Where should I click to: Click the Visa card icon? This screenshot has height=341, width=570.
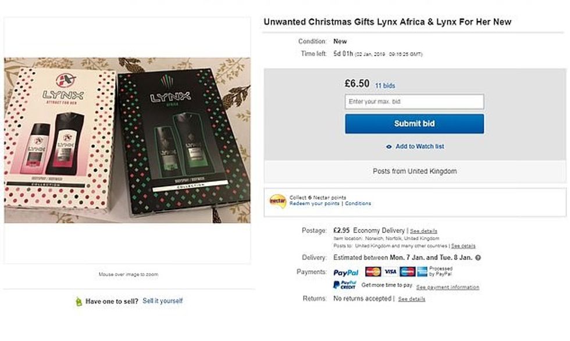(x=390, y=272)
